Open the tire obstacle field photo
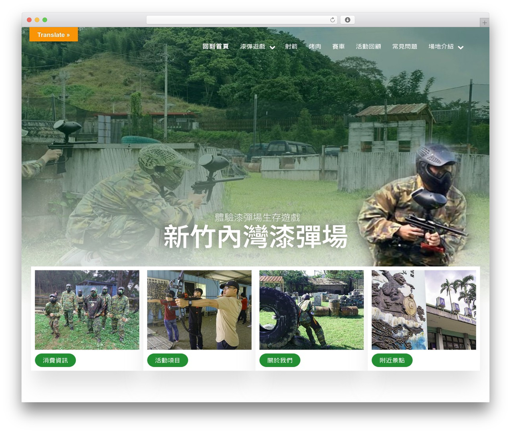Screen dimensions: 511x433 [x=311, y=310]
